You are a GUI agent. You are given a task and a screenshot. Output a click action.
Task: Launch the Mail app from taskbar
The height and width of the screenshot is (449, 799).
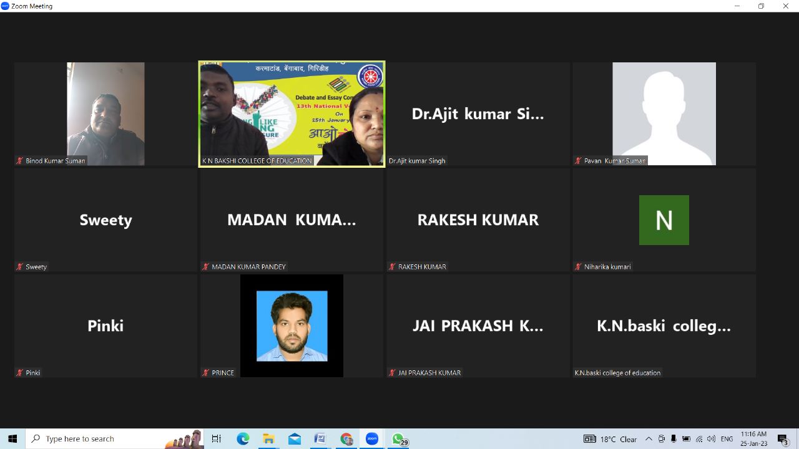(294, 439)
